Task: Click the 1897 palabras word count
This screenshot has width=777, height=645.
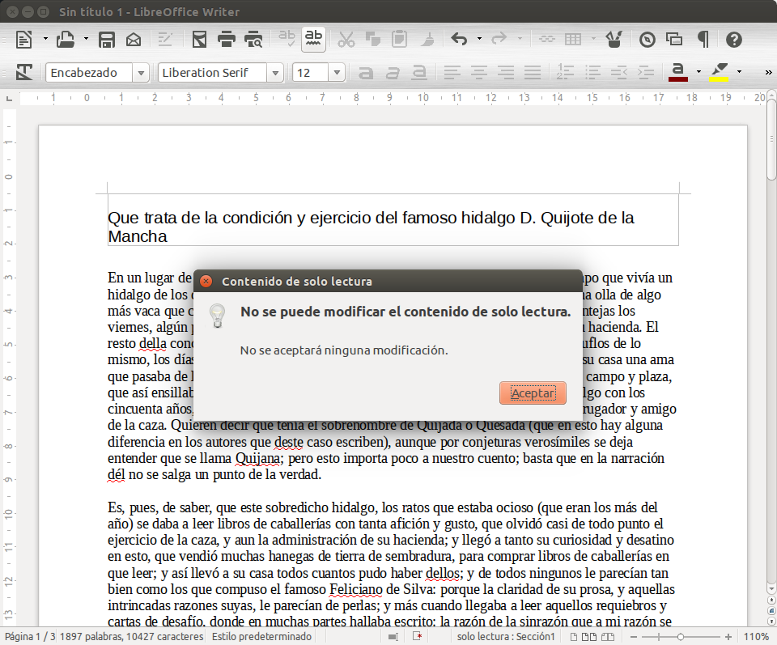Action: (x=131, y=637)
